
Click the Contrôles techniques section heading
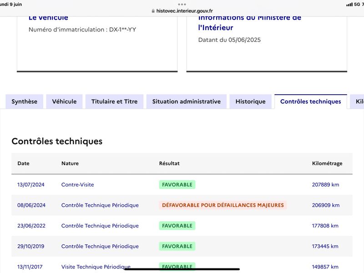pyautogui.click(x=57, y=141)
